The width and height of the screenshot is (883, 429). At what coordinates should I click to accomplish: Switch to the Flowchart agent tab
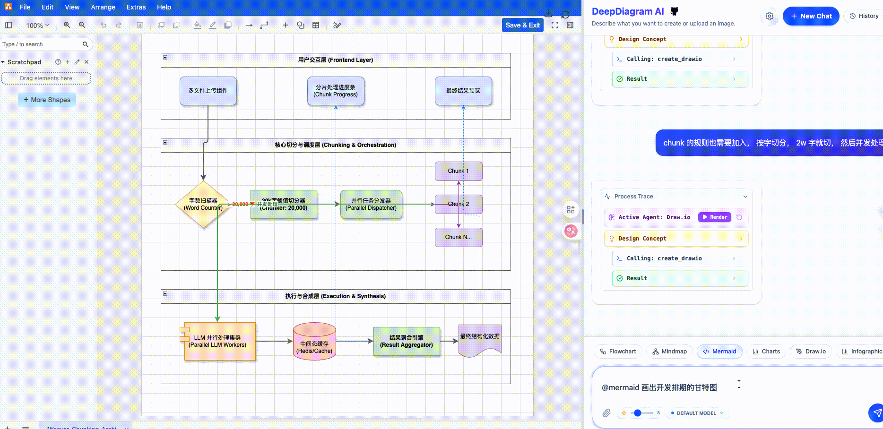click(x=618, y=352)
